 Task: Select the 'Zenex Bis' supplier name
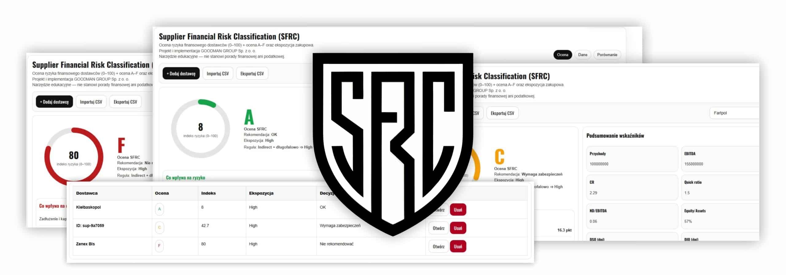(x=85, y=244)
